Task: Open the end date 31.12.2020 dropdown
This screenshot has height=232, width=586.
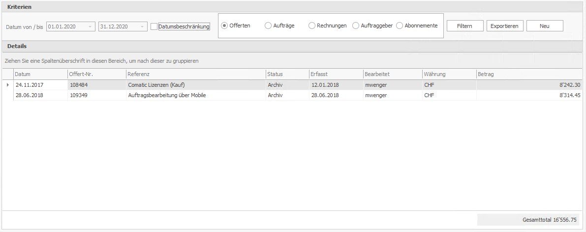Action: [142, 26]
